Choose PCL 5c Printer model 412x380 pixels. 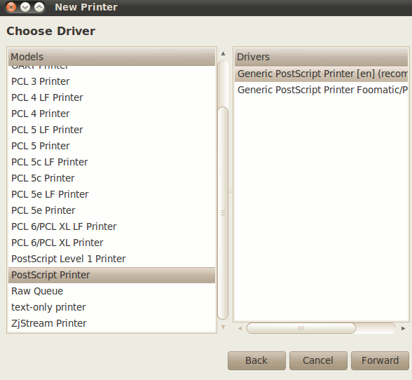point(111,178)
